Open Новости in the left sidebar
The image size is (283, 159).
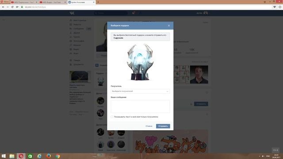[76, 25]
